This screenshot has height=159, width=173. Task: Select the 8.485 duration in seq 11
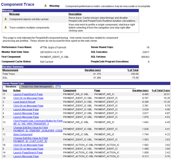[x=145, y=94]
